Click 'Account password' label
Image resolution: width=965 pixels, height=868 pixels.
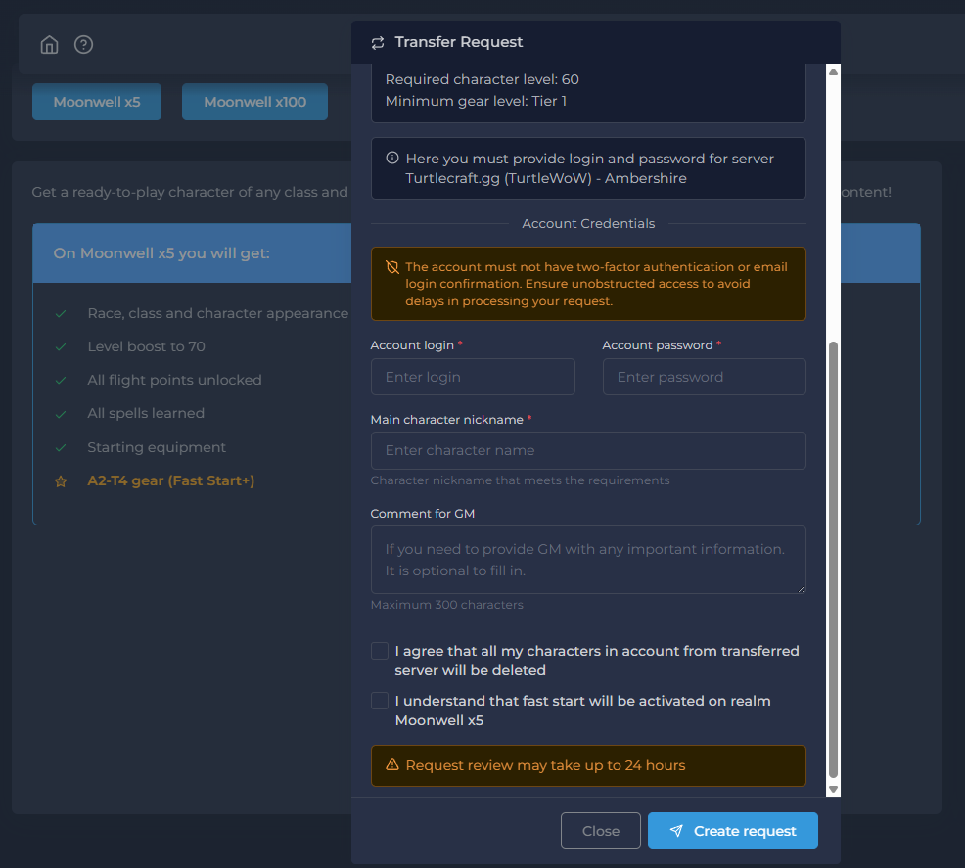[x=658, y=345]
